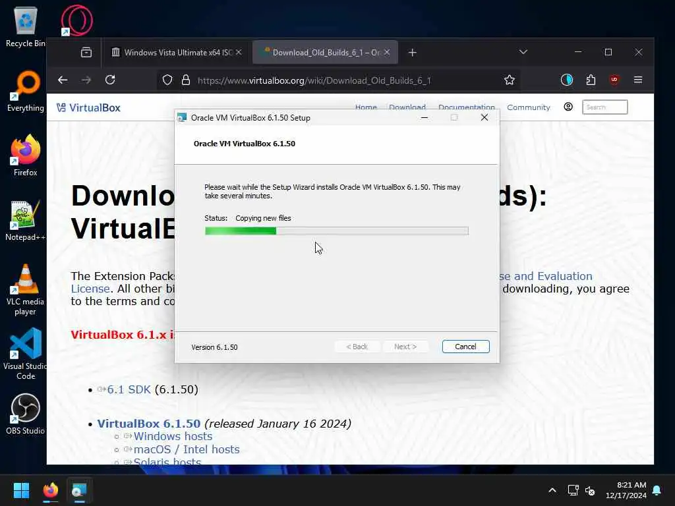Image resolution: width=675 pixels, height=506 pixels.
Task: Click the tracking protection shield icon
Action: 167,80
